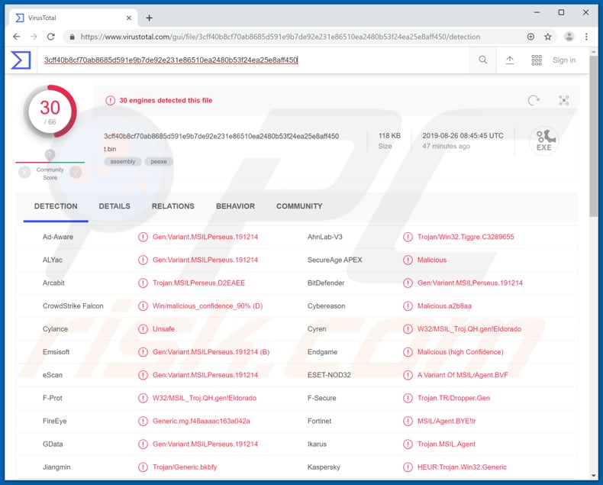This screenshot has height=485, width=603.
Task: Click community score upvote check icon
Action: (76, 172)
